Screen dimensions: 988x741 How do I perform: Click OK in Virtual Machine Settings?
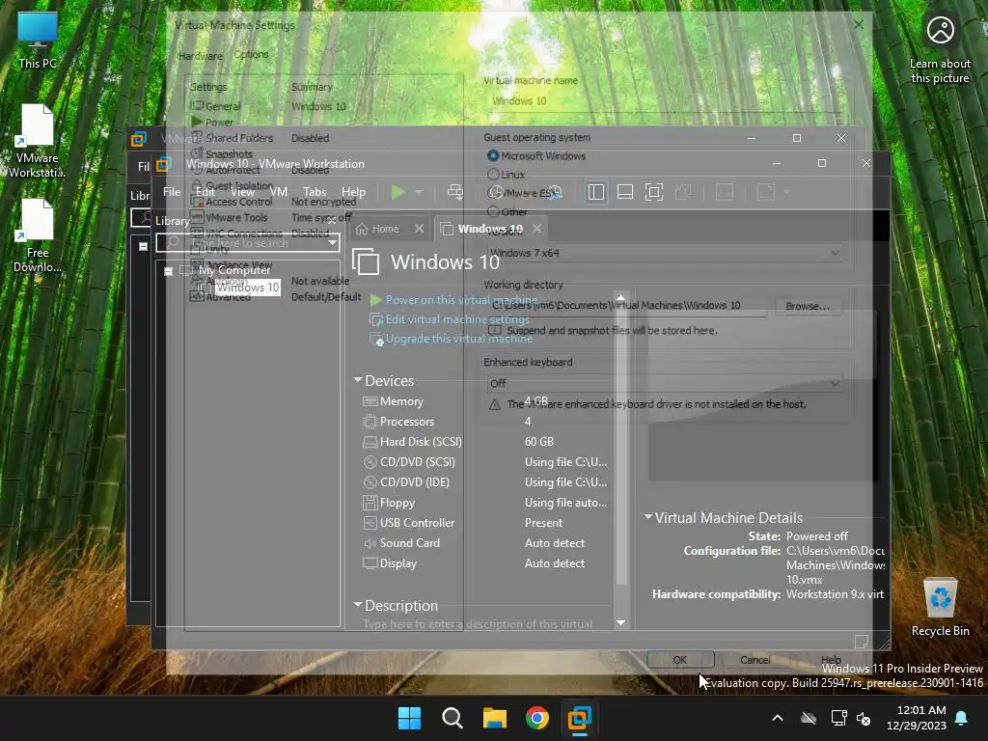coord(680,660)
